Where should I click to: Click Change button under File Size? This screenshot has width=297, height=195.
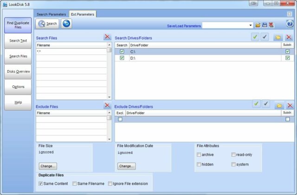point(48,166)
